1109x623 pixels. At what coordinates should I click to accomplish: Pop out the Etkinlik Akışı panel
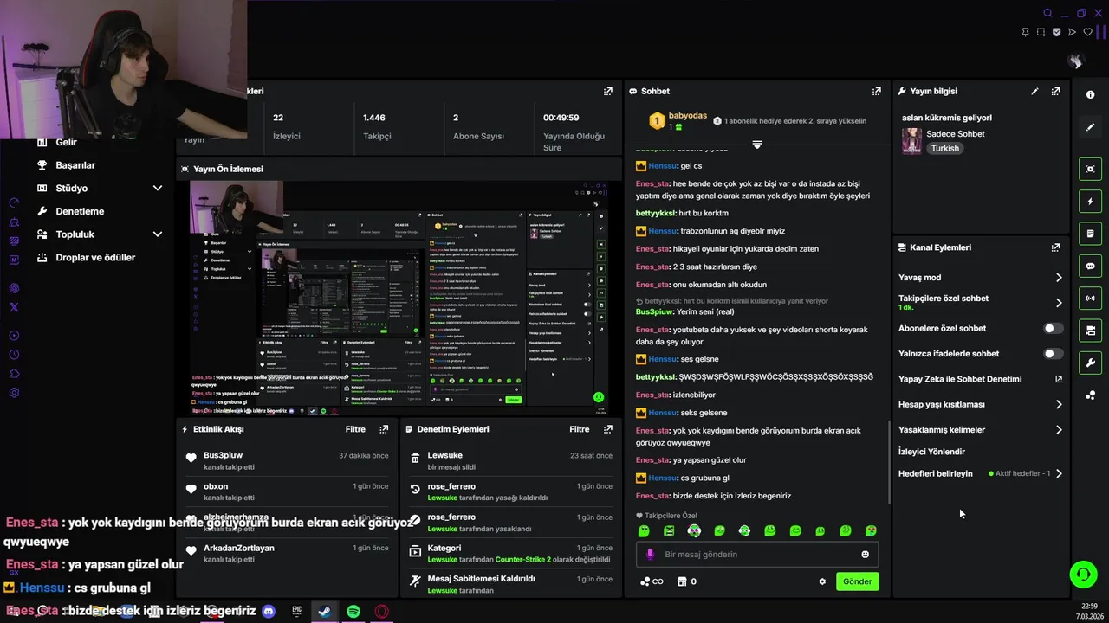pyautogui.click(x=384, y=429)
